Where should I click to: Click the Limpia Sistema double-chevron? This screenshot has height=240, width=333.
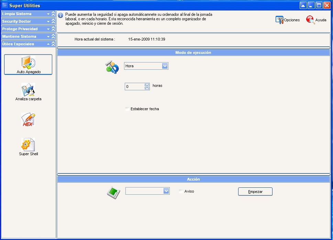pos(53,14)
